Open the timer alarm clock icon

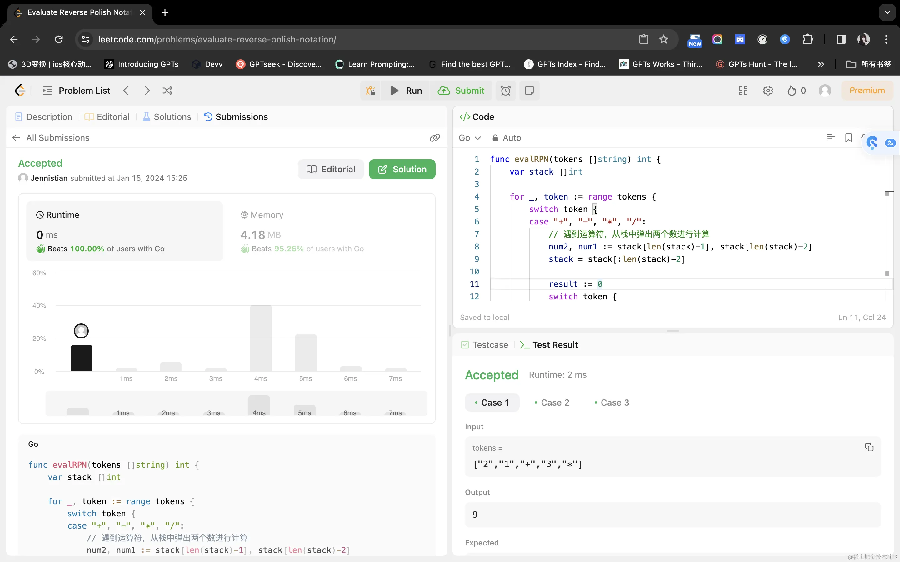click(x=505, y=91)
